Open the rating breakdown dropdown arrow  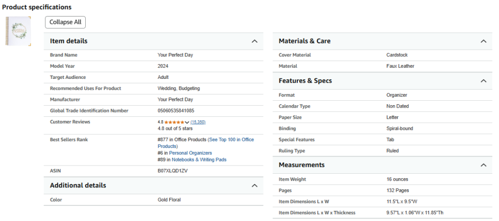187,122
